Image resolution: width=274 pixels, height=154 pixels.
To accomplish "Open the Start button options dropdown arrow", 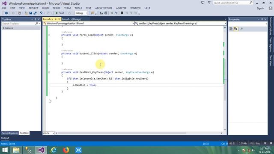I will (x=66, y=13).
